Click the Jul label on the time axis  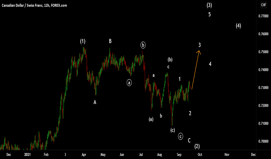click(x=141, y=155)
